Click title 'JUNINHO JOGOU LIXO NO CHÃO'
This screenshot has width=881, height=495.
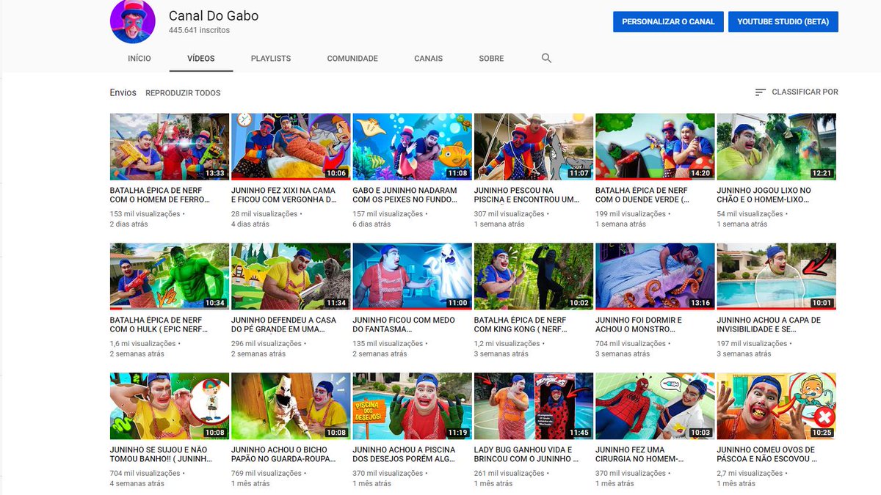tap(764, 195)
